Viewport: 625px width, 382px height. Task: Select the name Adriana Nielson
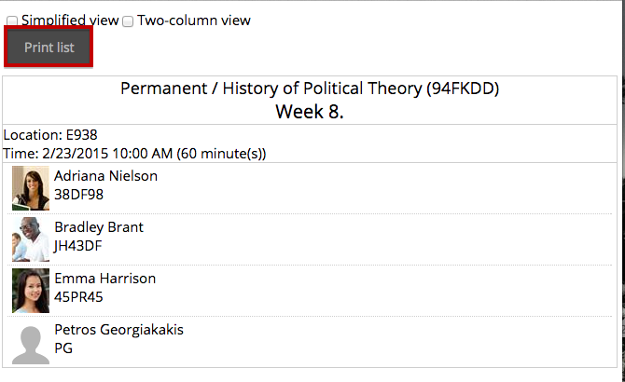click(x=105, y=176)
